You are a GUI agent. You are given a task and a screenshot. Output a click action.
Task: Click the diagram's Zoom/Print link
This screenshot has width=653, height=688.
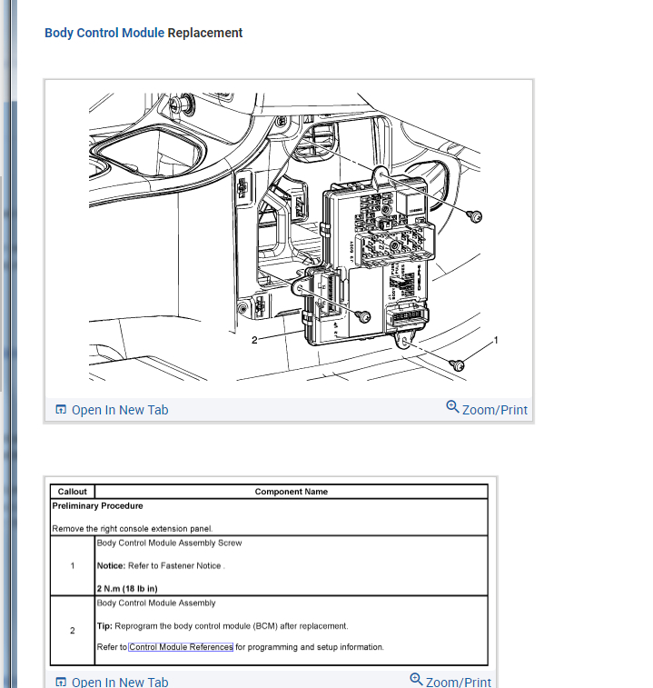click(495, 410)
